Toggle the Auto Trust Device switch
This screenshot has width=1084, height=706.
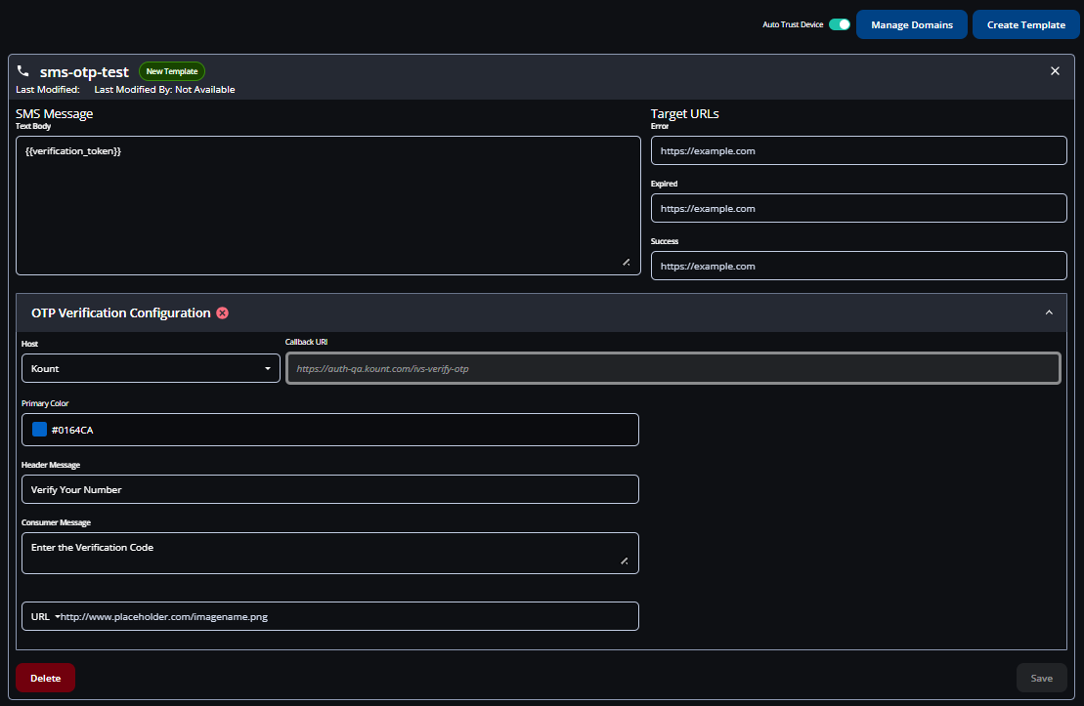click(x=840, y=24)
